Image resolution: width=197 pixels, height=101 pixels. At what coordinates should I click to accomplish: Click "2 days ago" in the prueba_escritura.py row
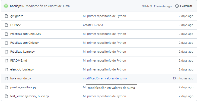(x=186, y=87)
